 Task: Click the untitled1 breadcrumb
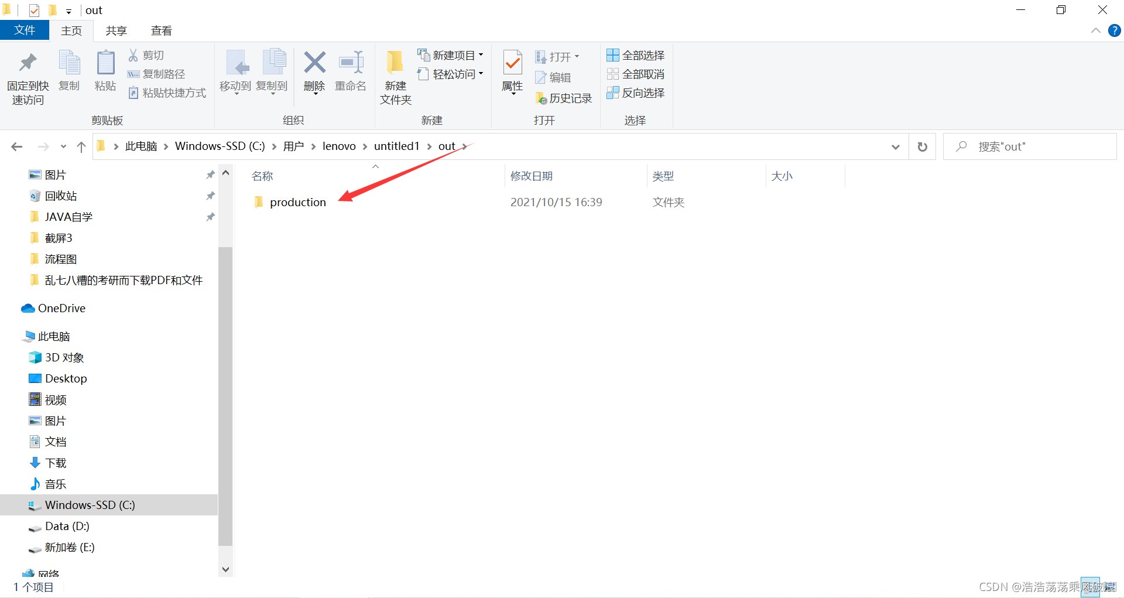397,146
